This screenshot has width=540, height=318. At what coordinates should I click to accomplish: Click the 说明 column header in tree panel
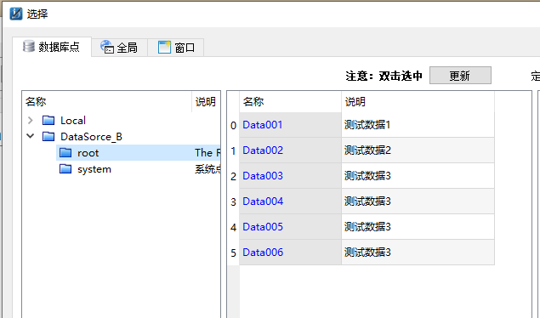tap(206, 101)
